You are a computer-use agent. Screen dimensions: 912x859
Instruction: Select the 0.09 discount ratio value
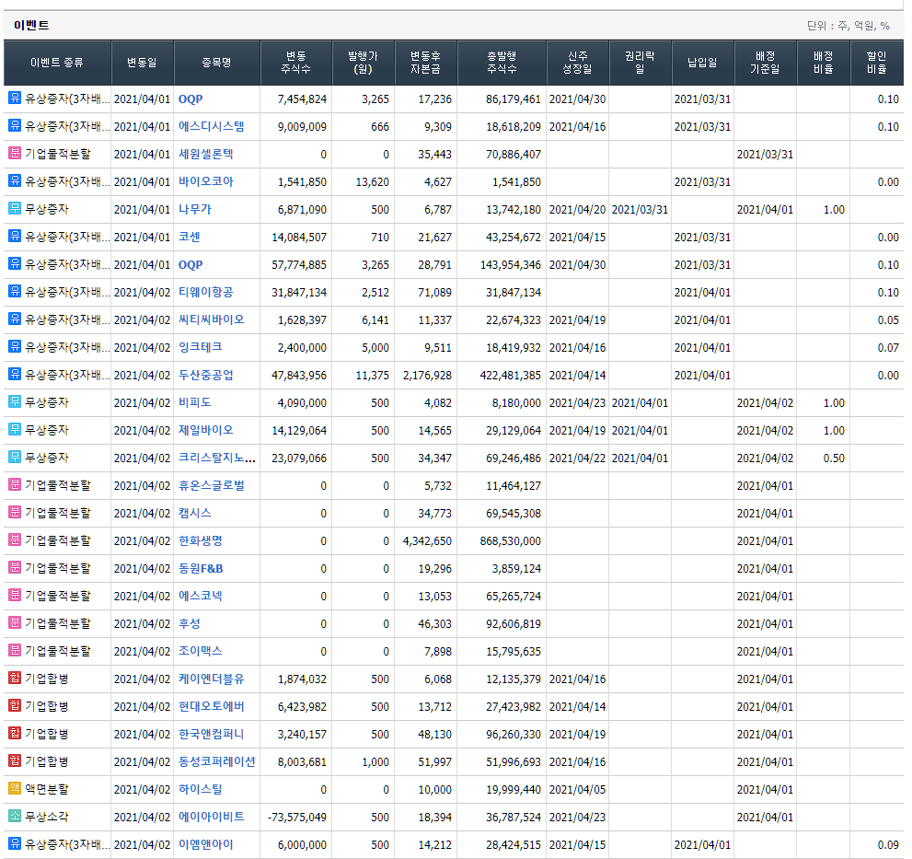[x=888, y=844]
